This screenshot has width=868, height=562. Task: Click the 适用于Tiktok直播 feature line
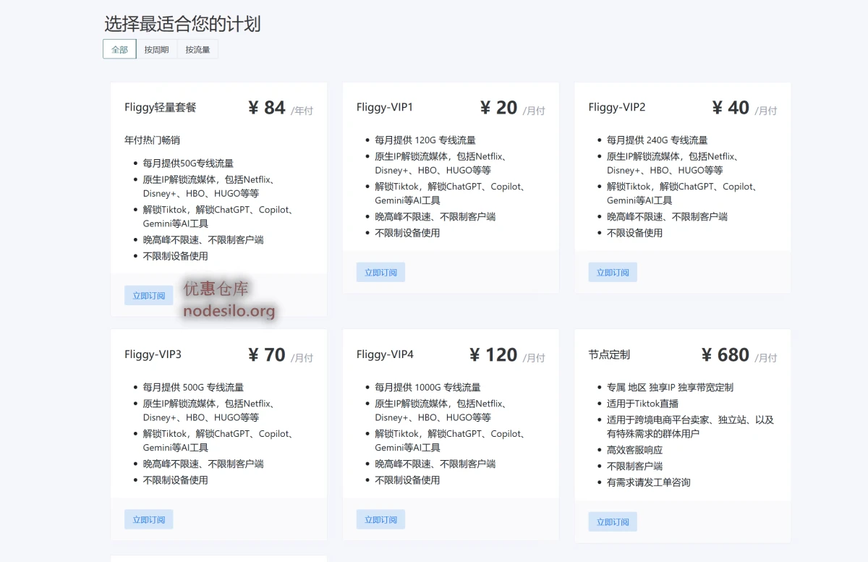(642, 404)
